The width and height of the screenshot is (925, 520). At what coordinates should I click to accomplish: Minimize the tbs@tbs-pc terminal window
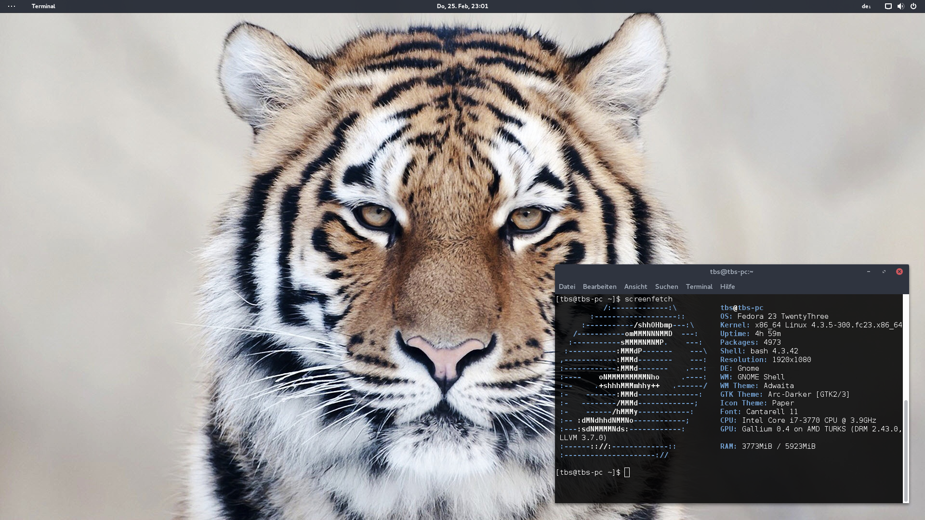[869, 272]
